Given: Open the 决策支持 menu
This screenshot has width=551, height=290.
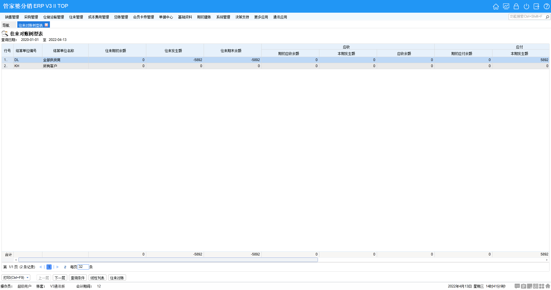Looking at the screenshot, I should (242, 17).
